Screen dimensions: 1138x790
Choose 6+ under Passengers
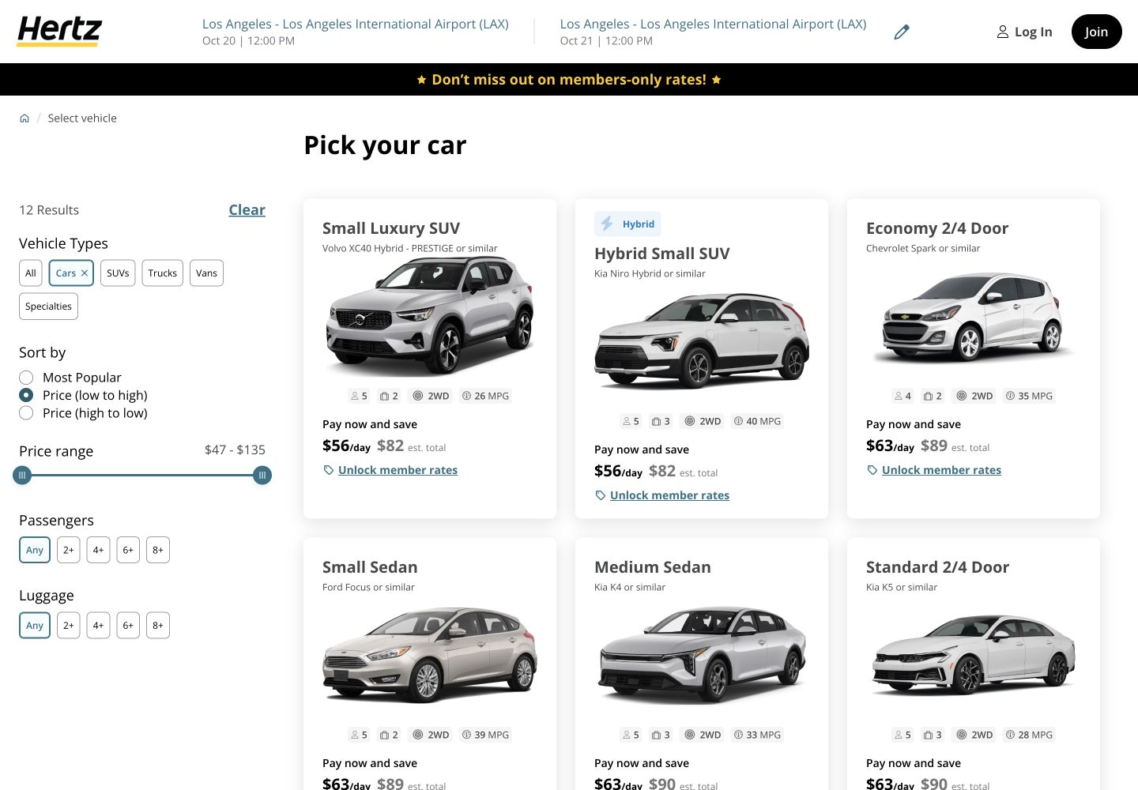128,550
